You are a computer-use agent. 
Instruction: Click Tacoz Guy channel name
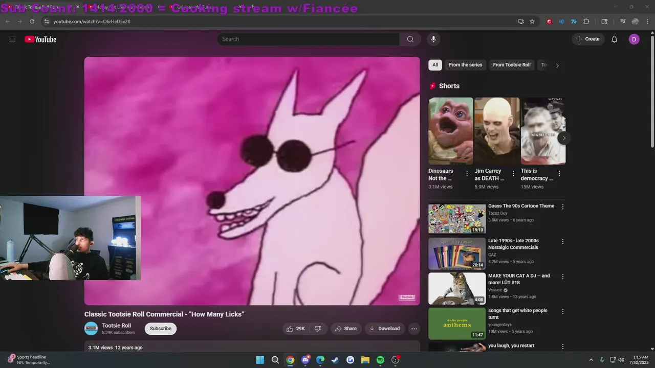coord(498,213)
